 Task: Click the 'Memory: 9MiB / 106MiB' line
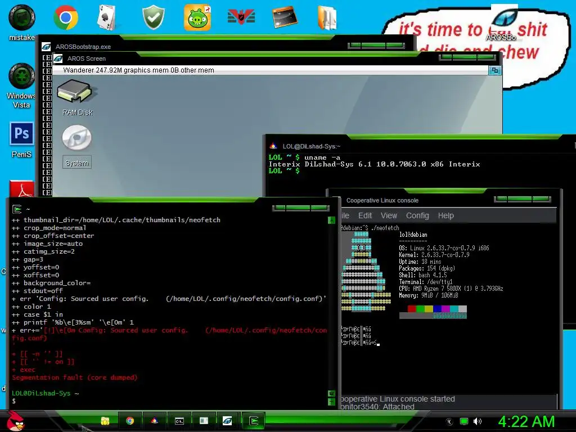pos(428,295)
